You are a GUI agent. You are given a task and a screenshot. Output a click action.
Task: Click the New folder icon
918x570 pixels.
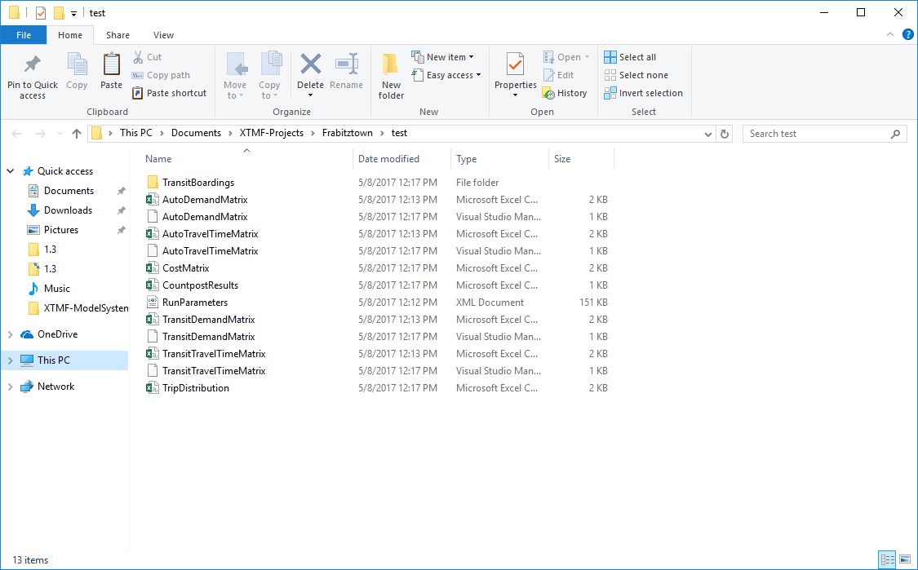click(391, 65)
